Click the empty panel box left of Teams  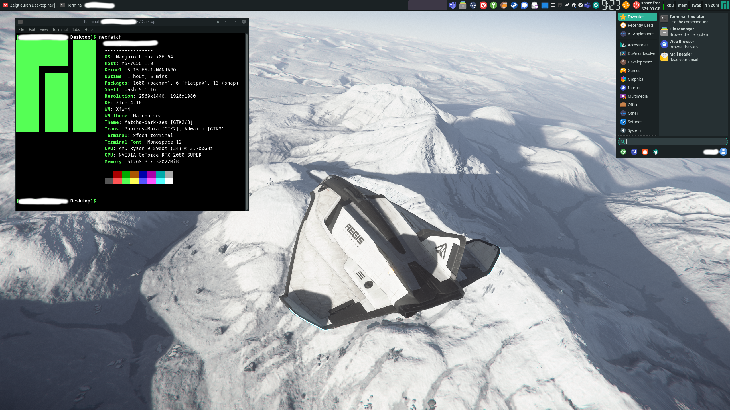pos(427,5)
